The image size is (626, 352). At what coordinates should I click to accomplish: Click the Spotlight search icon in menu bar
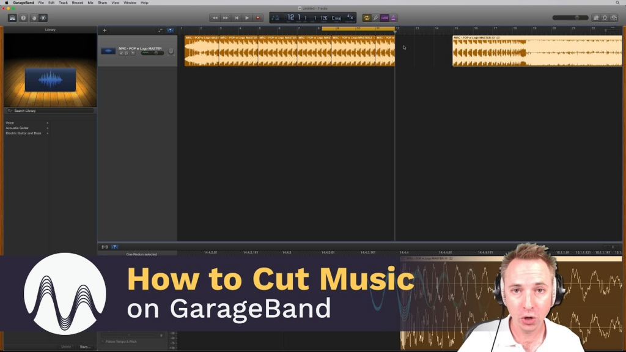coord(617,3)
